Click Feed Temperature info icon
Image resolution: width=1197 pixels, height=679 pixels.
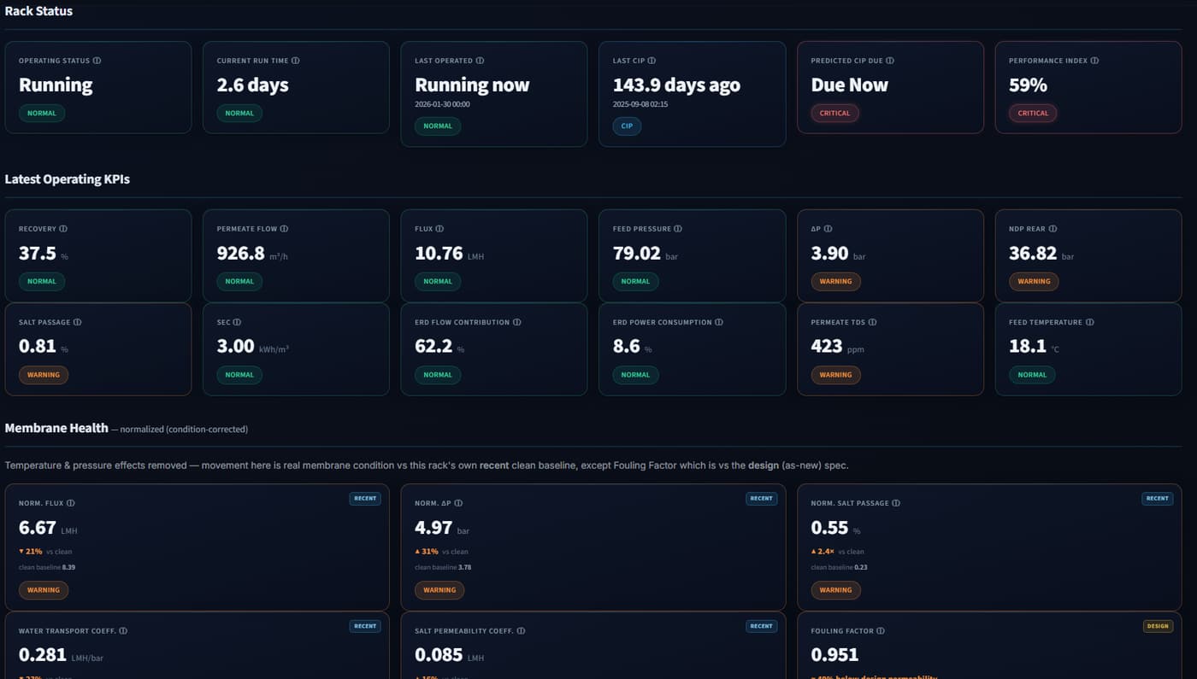pyautogui.click(x=1089, y=322)
